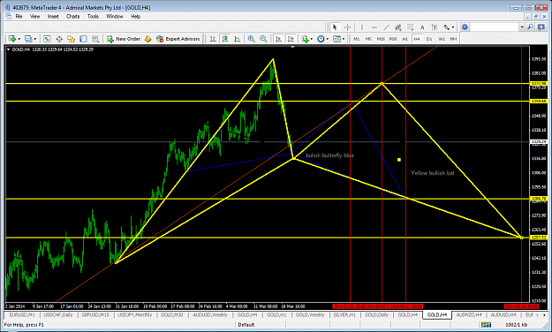Toggle the Data Window crosshair-target icon
The image size is (552, 332).
(59, 39)
